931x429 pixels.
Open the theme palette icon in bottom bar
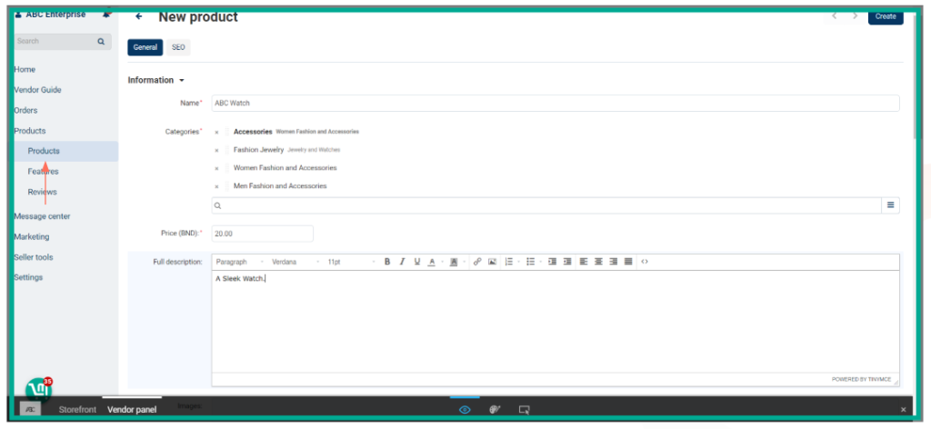495,410
